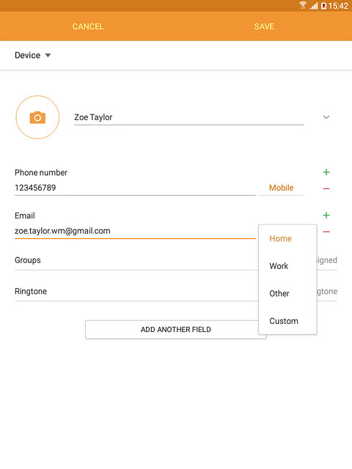
Task: Check battery icon in status bar
Action: 323,6
